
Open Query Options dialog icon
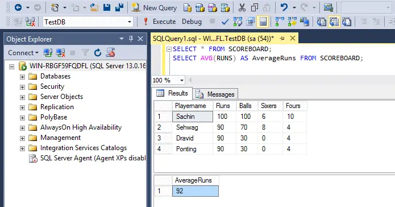pos(250,22)
